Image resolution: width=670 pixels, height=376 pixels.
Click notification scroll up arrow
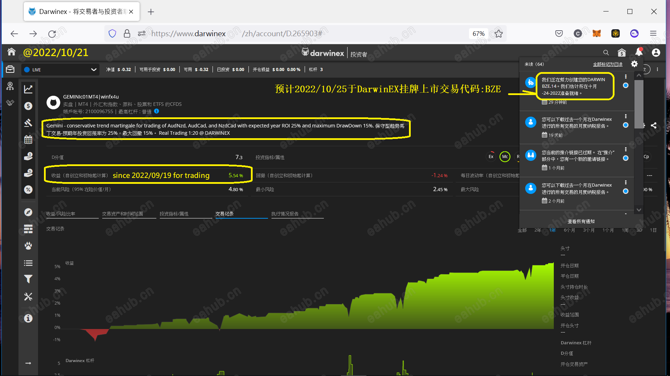pyautogui.click(x=639, y=76)
